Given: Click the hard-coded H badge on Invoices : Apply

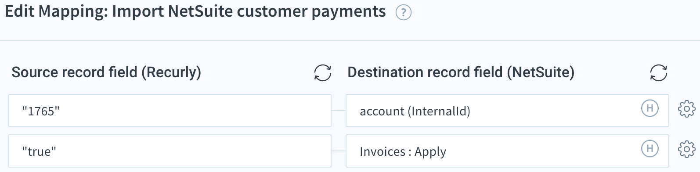Looking at the screenshot, I should click(650, 148).
